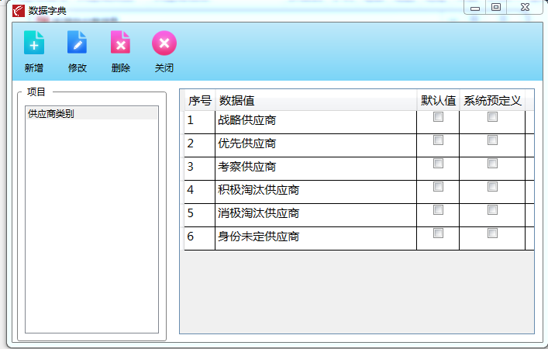Select the 优先供应商 cell
The height and width of the screenshot is (349, 548).
pos(316,145)
